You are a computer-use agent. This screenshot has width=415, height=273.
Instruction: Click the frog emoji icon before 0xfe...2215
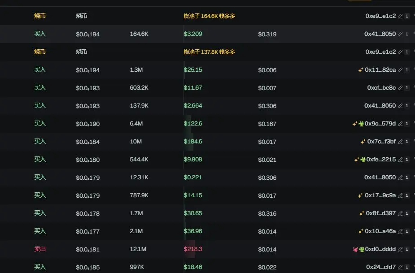coord(363,160)
